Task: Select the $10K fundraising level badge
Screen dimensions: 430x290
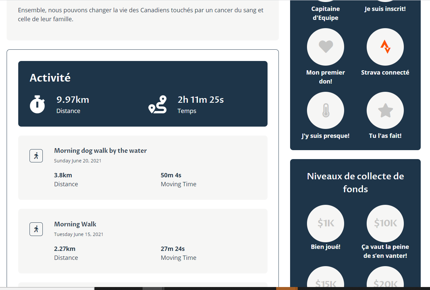Action: point(385,223)
